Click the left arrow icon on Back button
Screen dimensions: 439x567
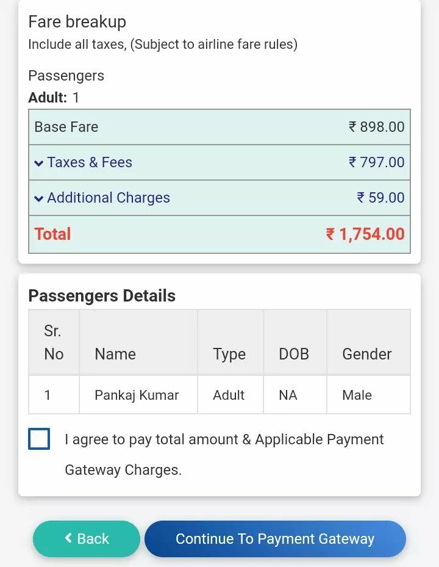point(68,538)
